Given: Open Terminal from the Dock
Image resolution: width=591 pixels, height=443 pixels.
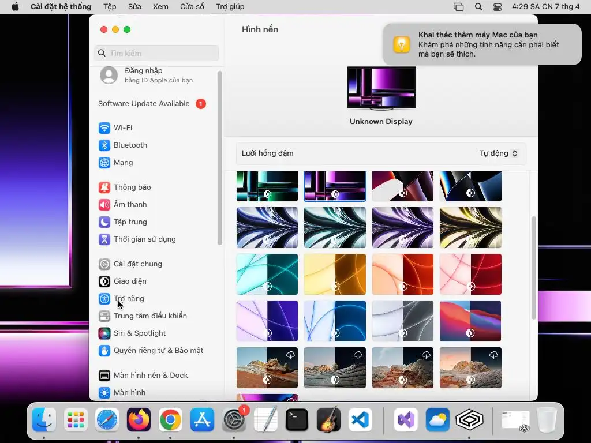Looking at the screenshot, I should click(x=297, y=420).
